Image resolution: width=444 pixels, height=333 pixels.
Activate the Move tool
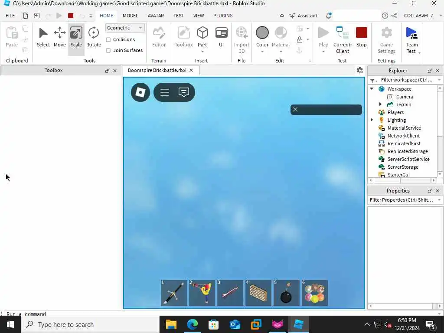pyautogui.click(x=60, y=37)
